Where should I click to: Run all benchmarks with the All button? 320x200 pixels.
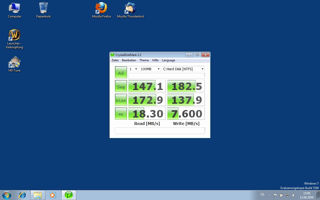[x=121, y=72]
